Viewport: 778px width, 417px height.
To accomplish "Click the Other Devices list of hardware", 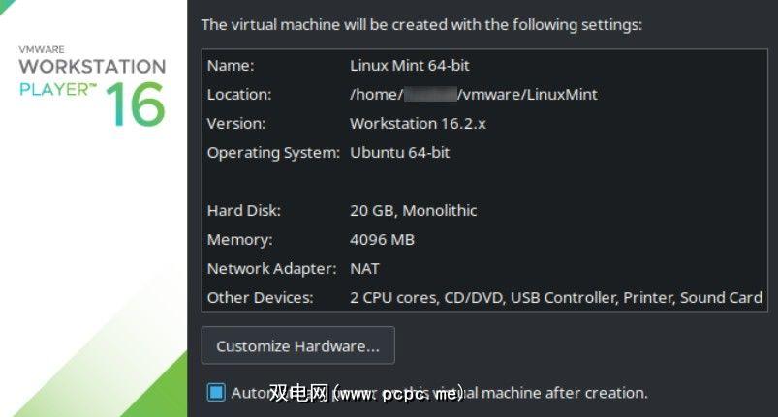I will tap(555, 298).
